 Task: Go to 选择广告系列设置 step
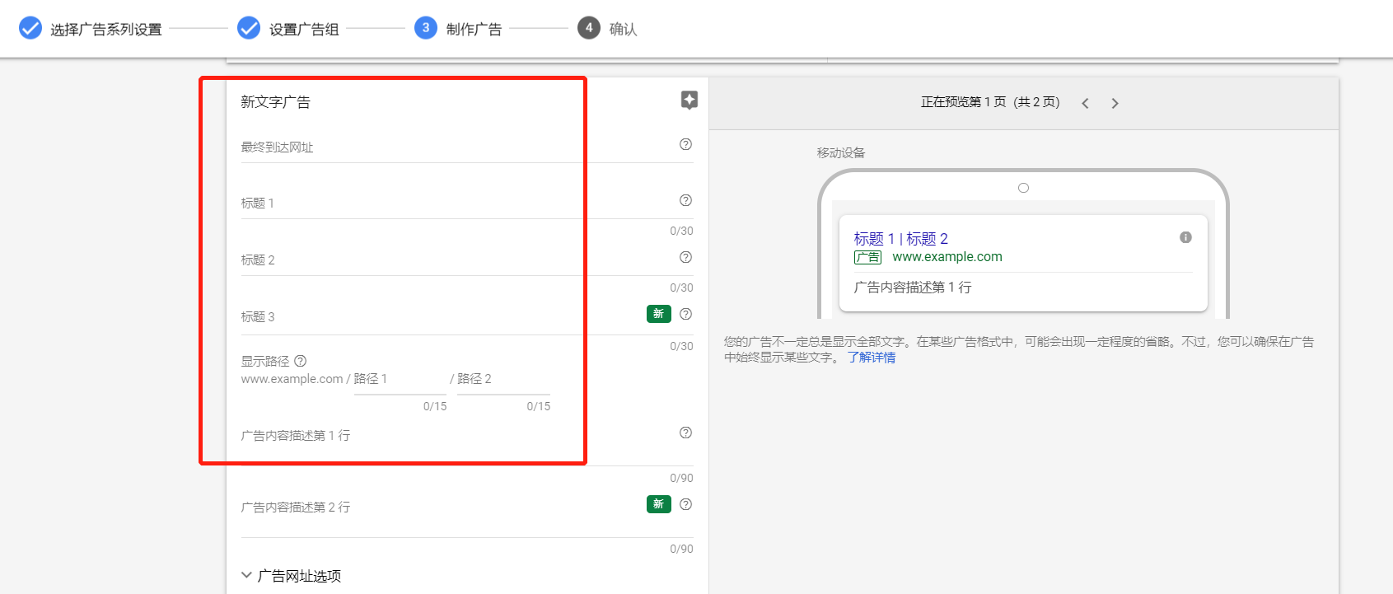(106, 30)
